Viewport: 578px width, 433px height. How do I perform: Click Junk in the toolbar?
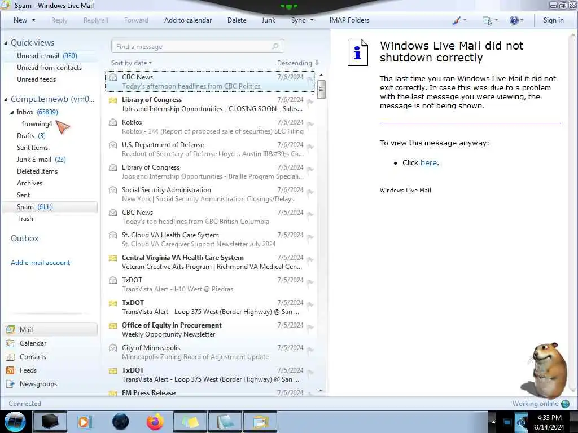point(268,20)
